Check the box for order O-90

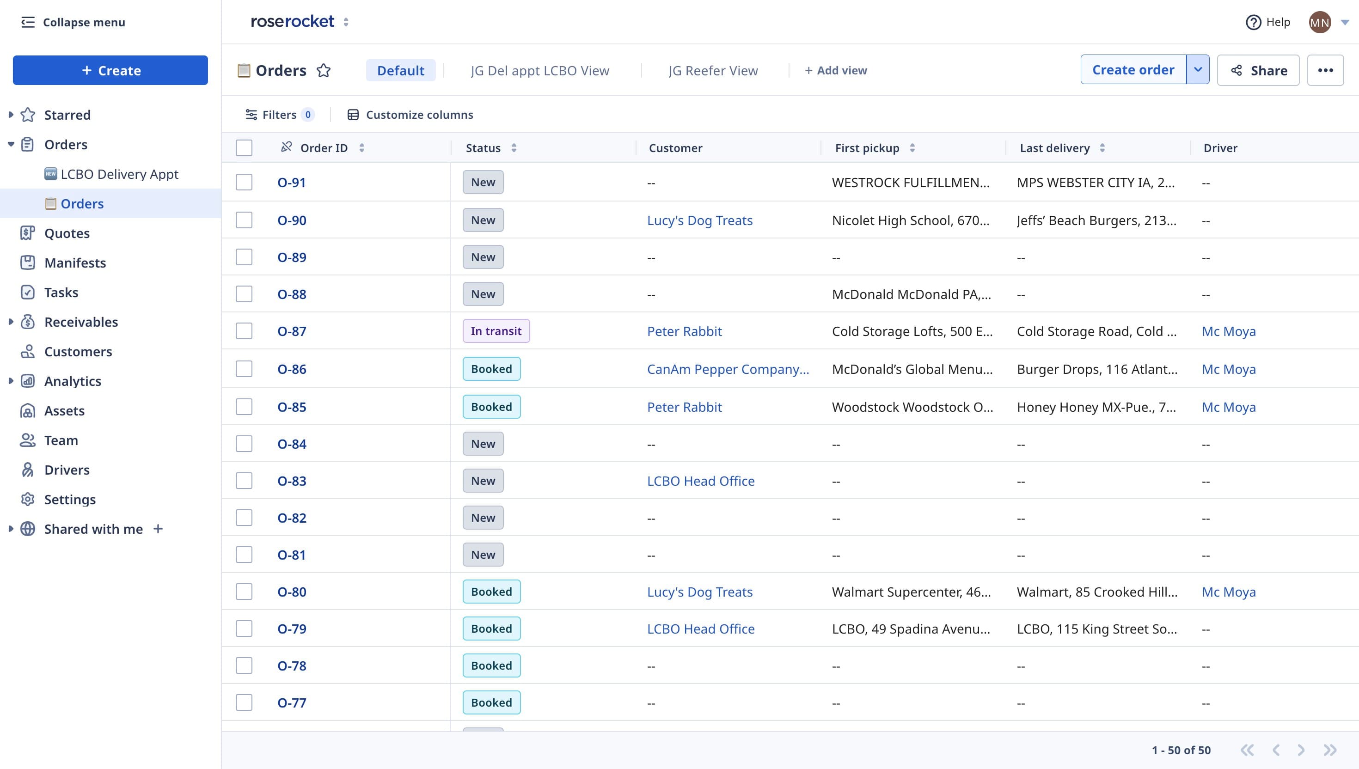point(244,220)
